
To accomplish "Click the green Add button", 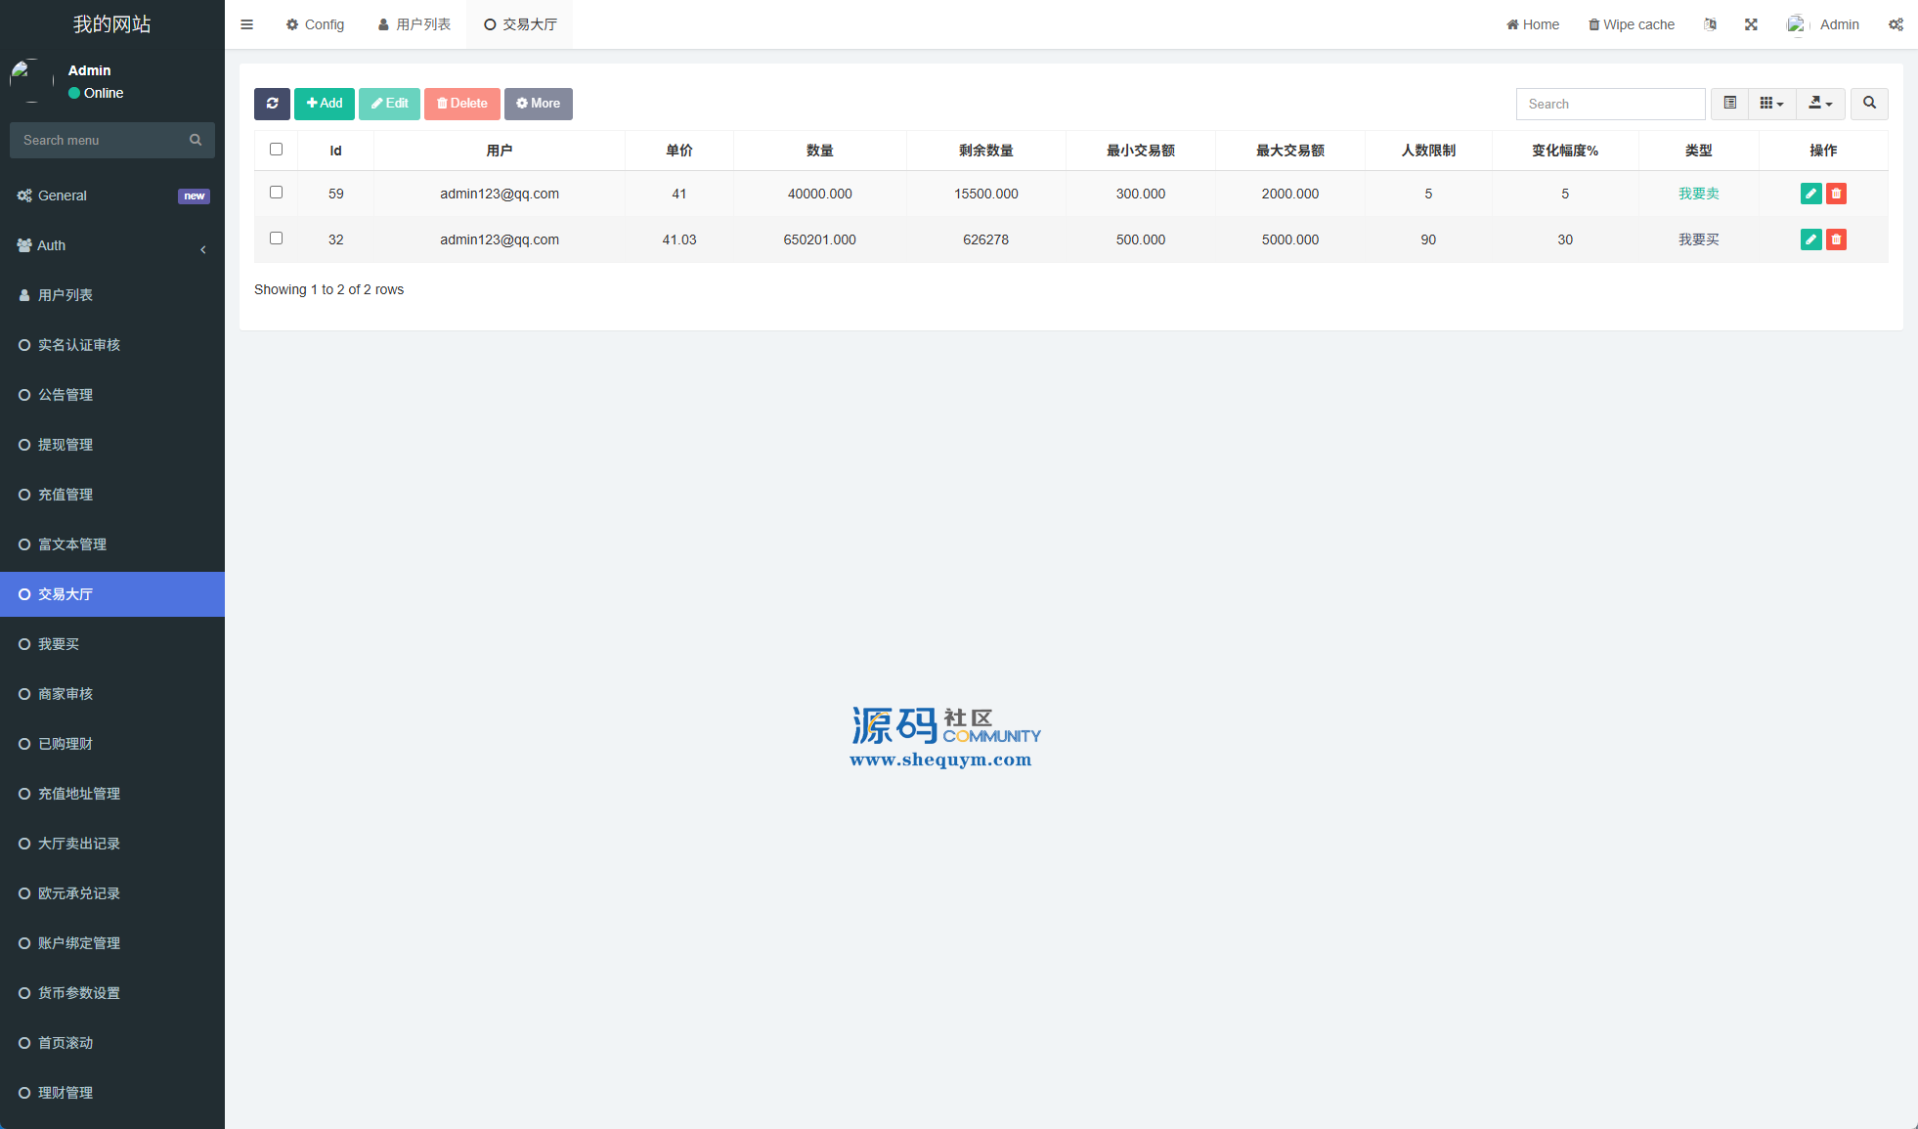I will 325,104.
